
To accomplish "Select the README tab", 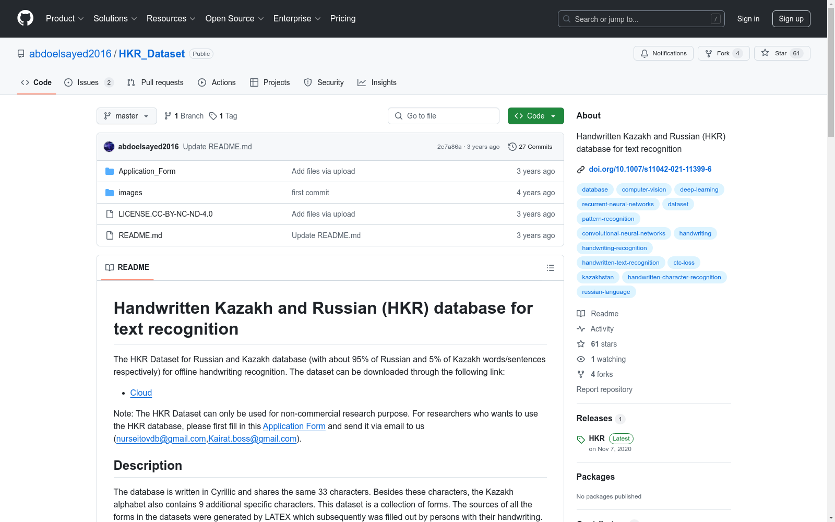I will (127, 267).
